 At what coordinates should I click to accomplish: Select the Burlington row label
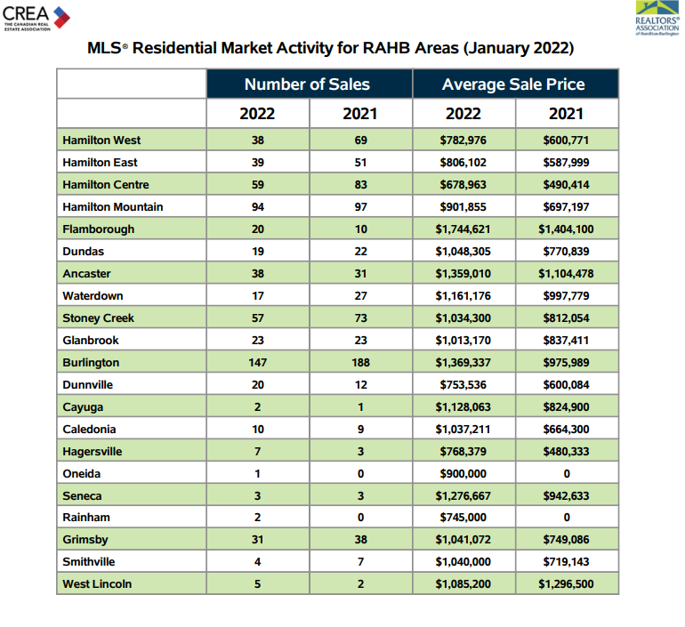(91, 363)
